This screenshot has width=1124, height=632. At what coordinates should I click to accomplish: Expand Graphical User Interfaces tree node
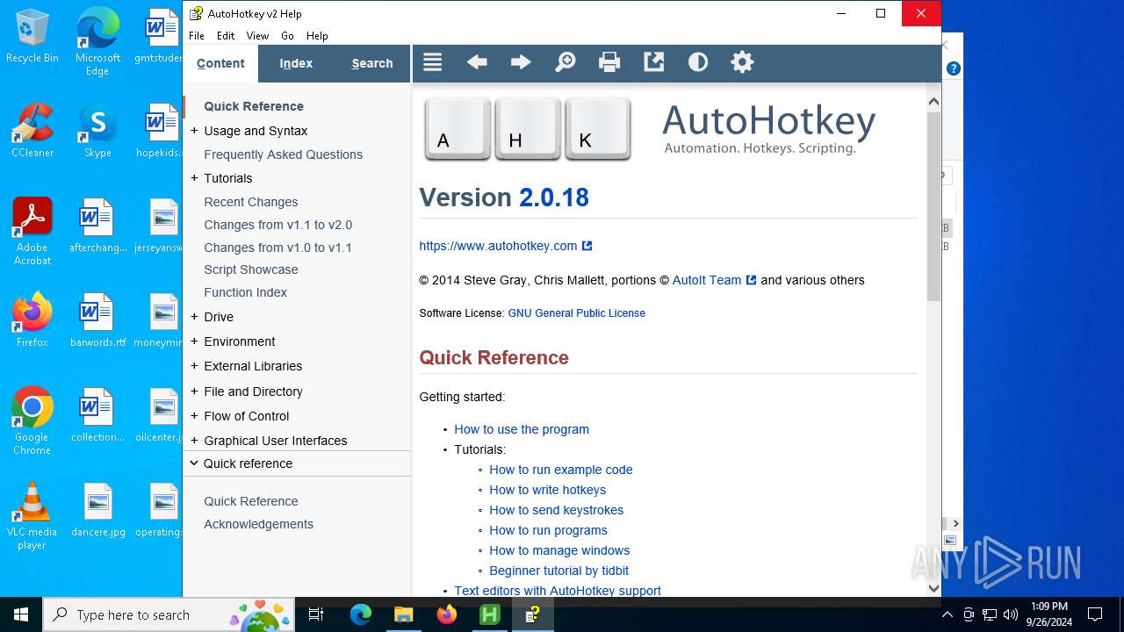(194, 440)
